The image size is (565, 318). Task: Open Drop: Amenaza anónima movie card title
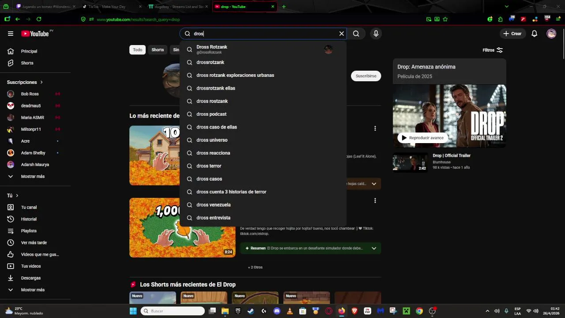426,67
